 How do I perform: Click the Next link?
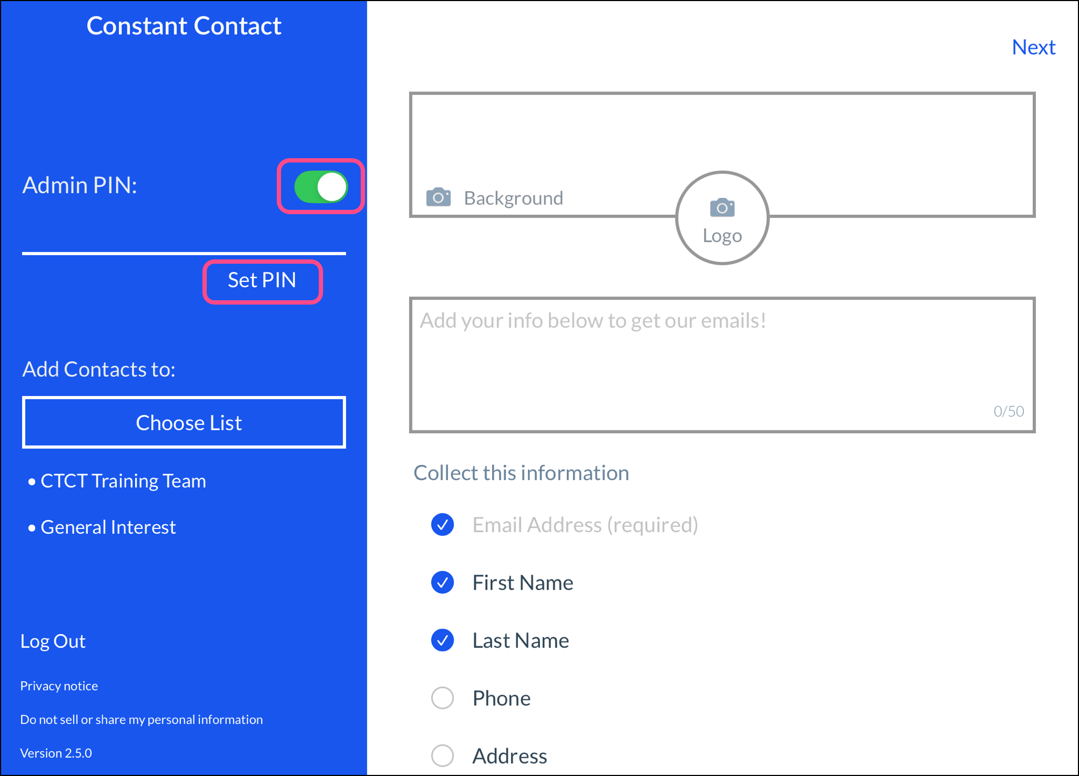point(1033,47)
